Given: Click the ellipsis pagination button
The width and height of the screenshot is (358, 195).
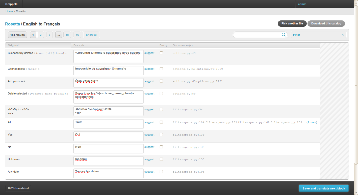Looking at the screenshot, I should (59, 35).
